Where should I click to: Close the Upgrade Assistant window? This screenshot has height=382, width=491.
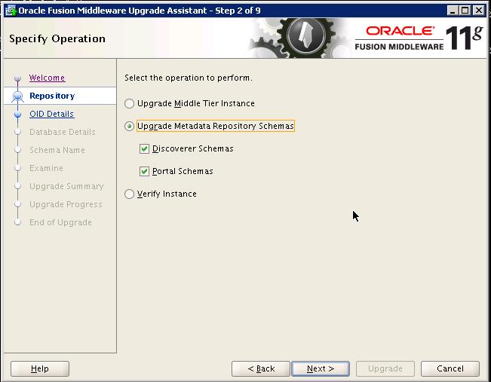[x=479, y=11]
